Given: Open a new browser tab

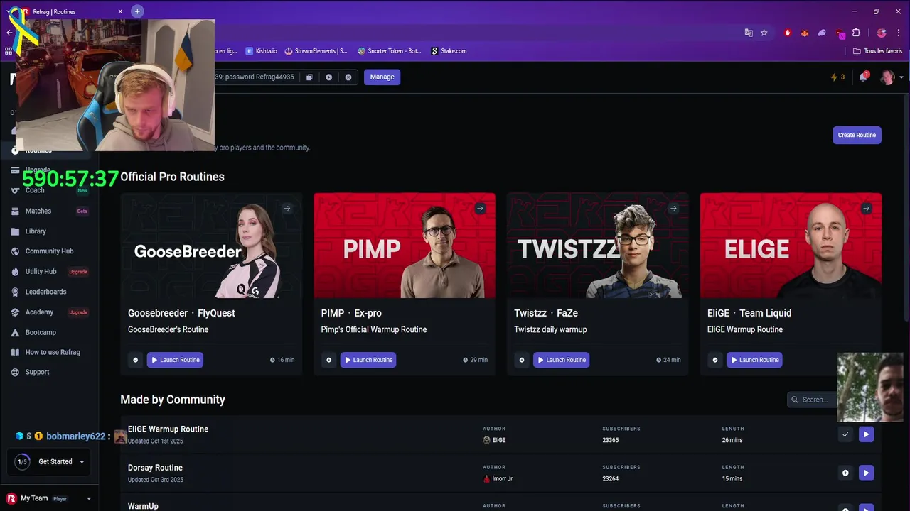Looking at the screenshot, I should (x=137, y=11).
